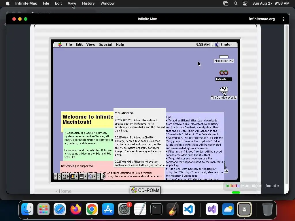The height and width of the screenshot is (221, 295).
Task: Open the Edit menu in emulated Finder
Action: [79, 45]
